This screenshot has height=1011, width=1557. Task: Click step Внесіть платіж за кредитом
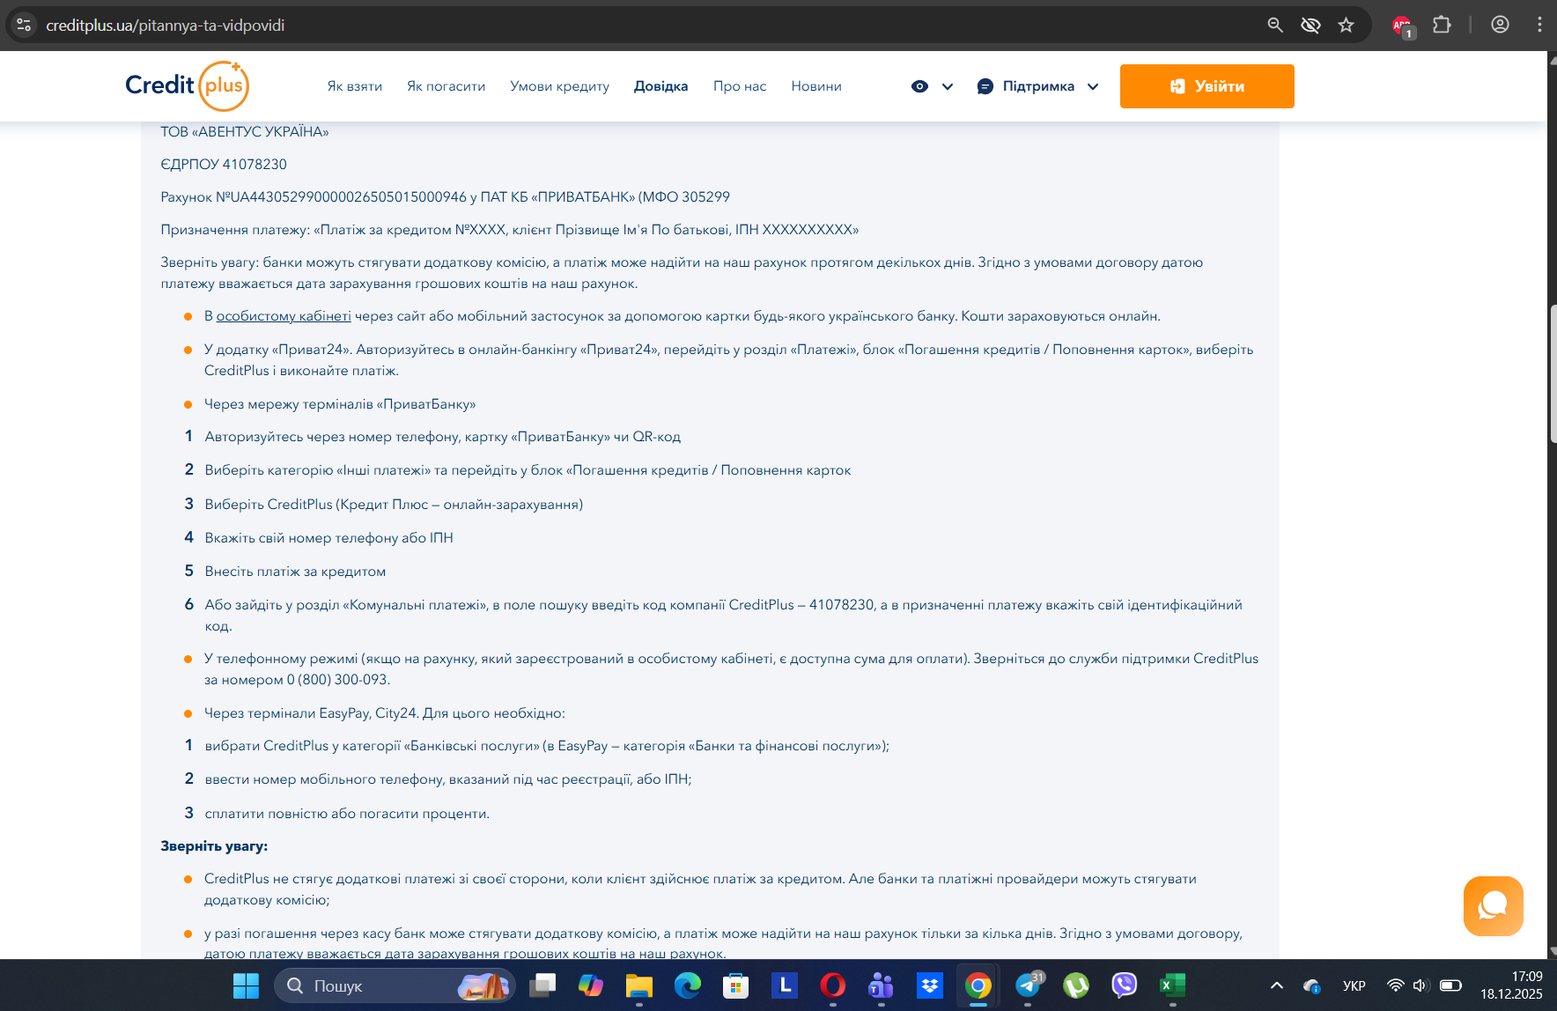tap(295, 572)
